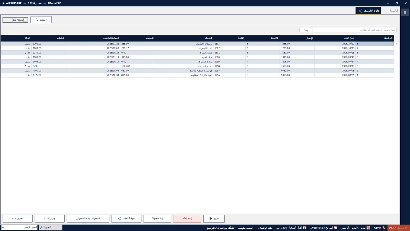This screenshot has width=410, height=231.
Task: Click the search field for contracts
Action: (x=355, y=30)
